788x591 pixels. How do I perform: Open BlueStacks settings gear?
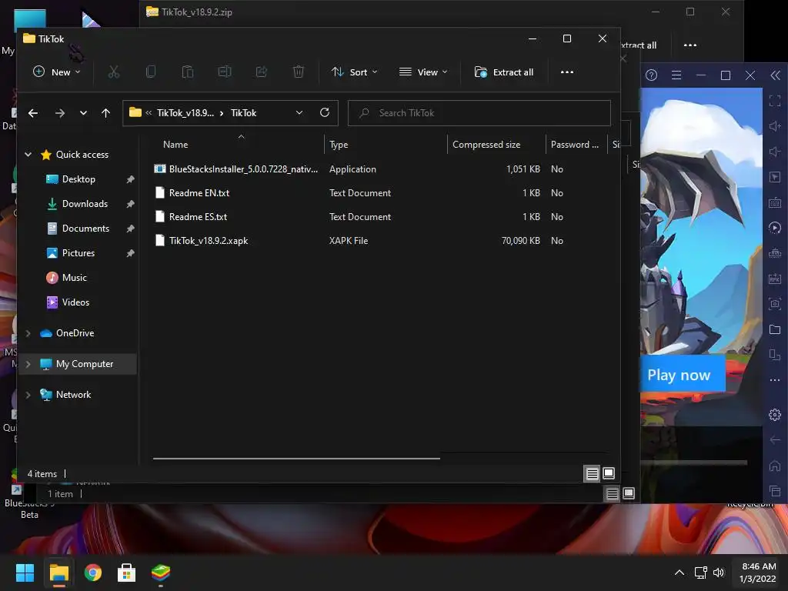[x=775, y=415]
